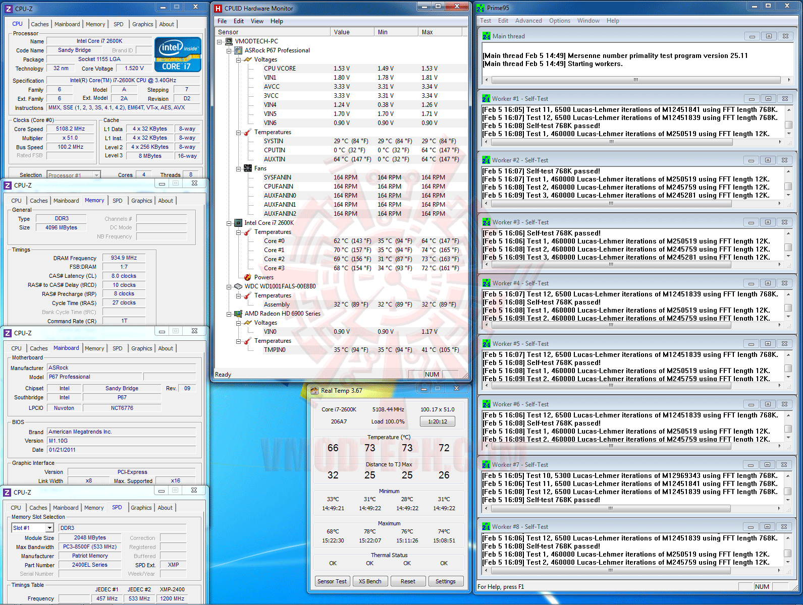The image size is (803, 605).
Task: Click the Intel Core i7 logo in CPU-Z
Action: click(x=178, y=54)
